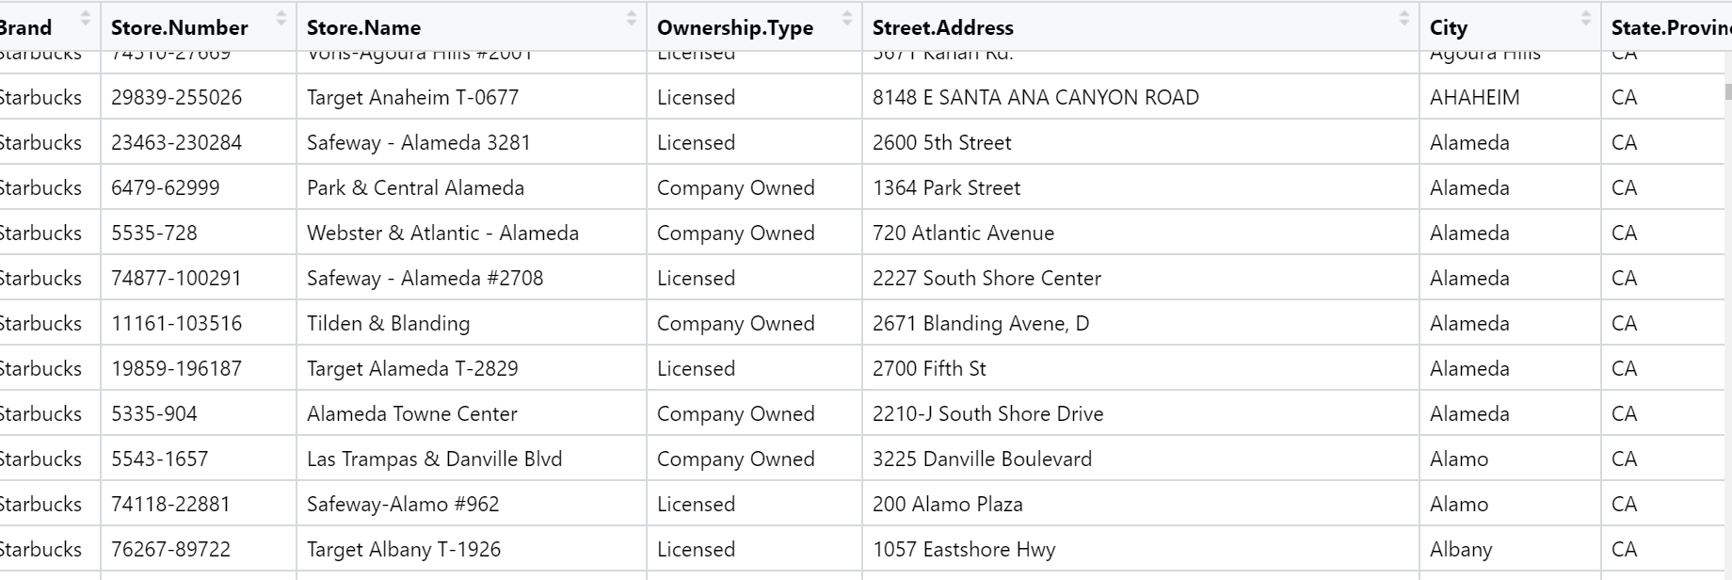The height and width of the screenshot is (580, 1732).
Task: Select store number 11161-103516
Action: (176, 323)
